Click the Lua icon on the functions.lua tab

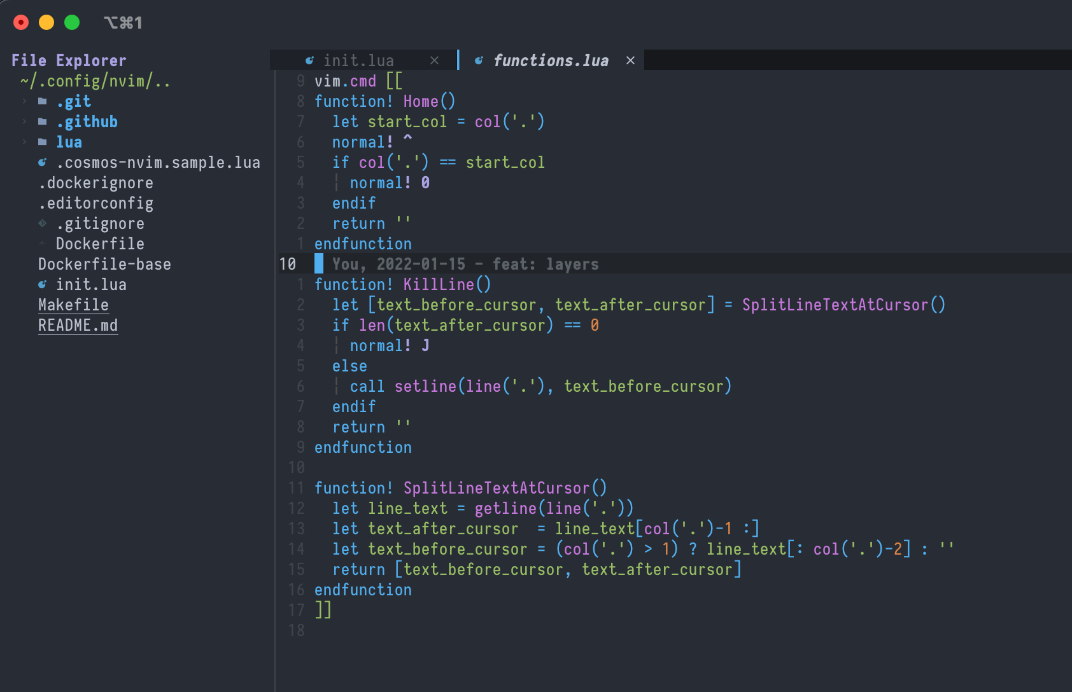(478, 60)
